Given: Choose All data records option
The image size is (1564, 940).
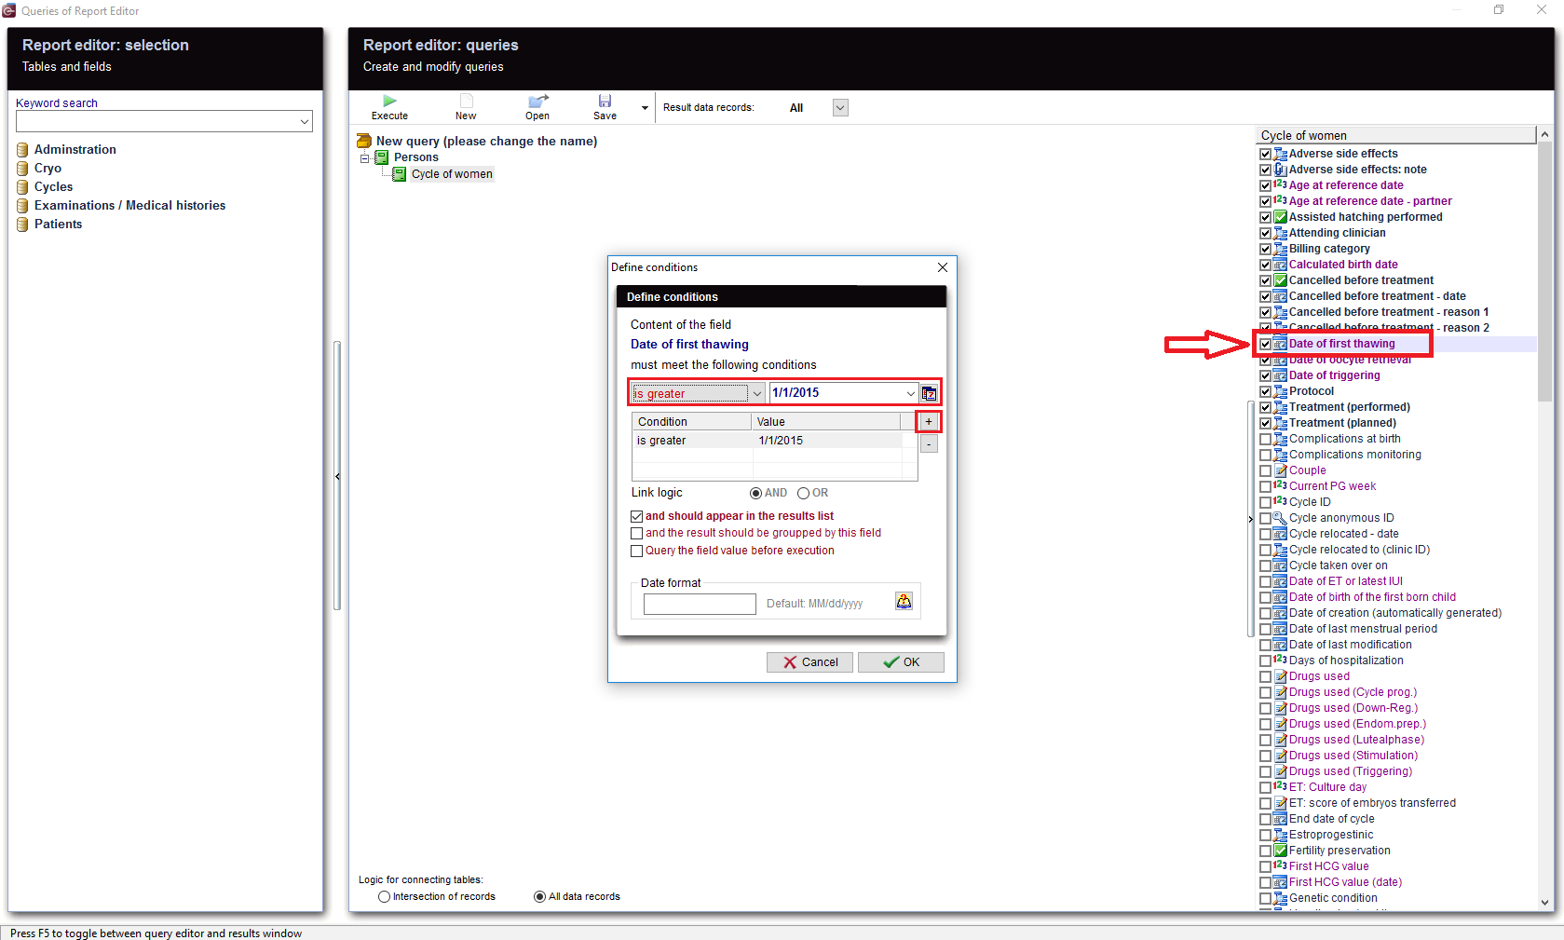Looking at the screenshot, I should [x=539, y=896].
